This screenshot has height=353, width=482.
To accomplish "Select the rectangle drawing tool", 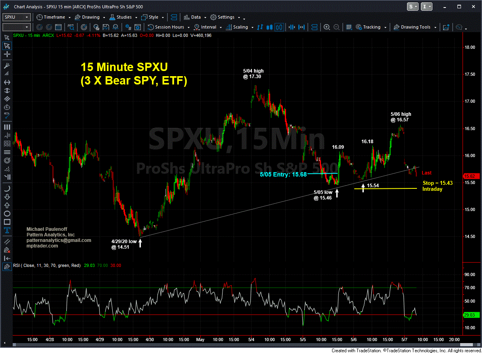I will coord(6,222).
